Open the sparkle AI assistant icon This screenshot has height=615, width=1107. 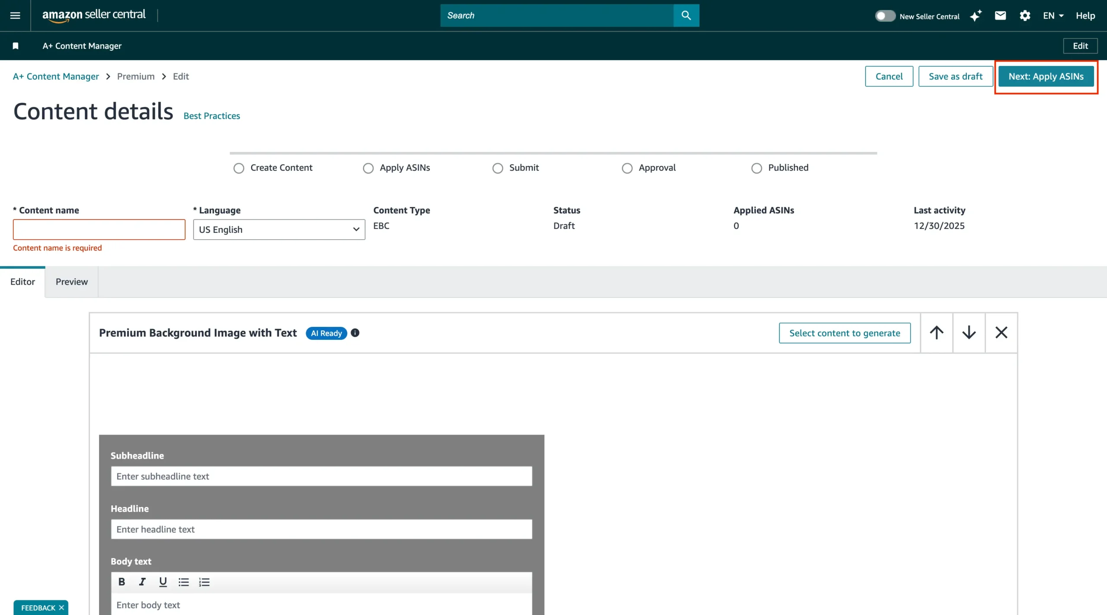(976, 16)
